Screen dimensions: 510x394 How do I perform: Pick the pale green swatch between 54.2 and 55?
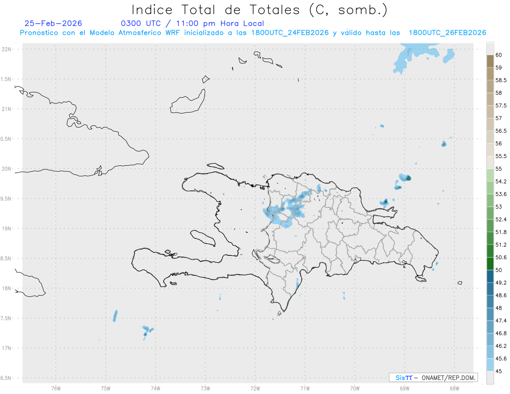(x=490, y=175)
